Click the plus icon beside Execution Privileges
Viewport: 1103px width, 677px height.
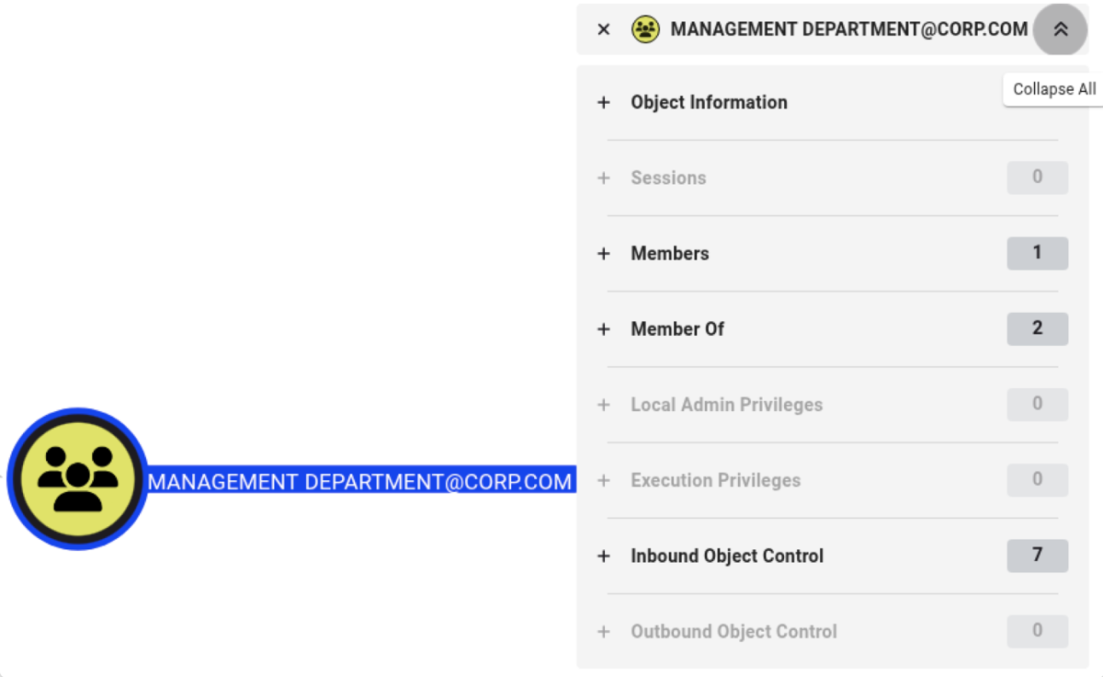(604, 480)
